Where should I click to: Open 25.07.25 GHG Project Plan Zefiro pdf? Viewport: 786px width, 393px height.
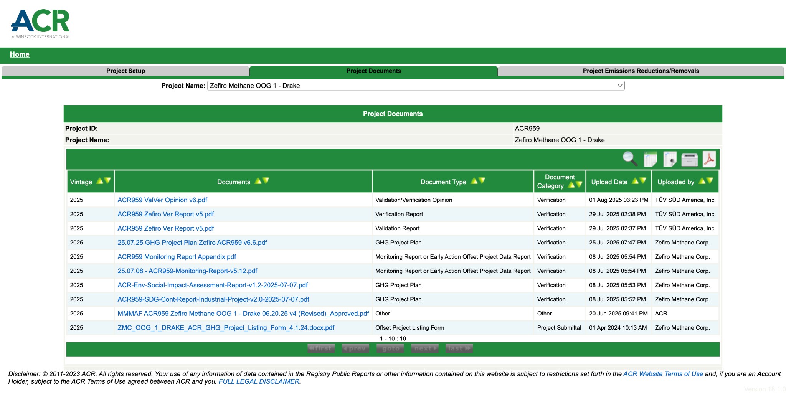(x=192, y=243)
